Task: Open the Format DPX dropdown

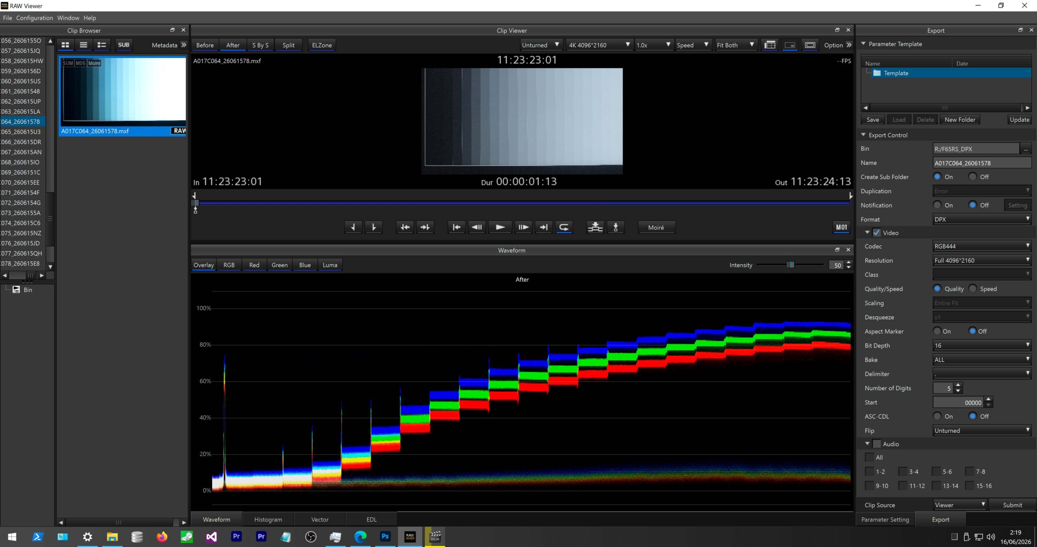Action: (982, 219)
